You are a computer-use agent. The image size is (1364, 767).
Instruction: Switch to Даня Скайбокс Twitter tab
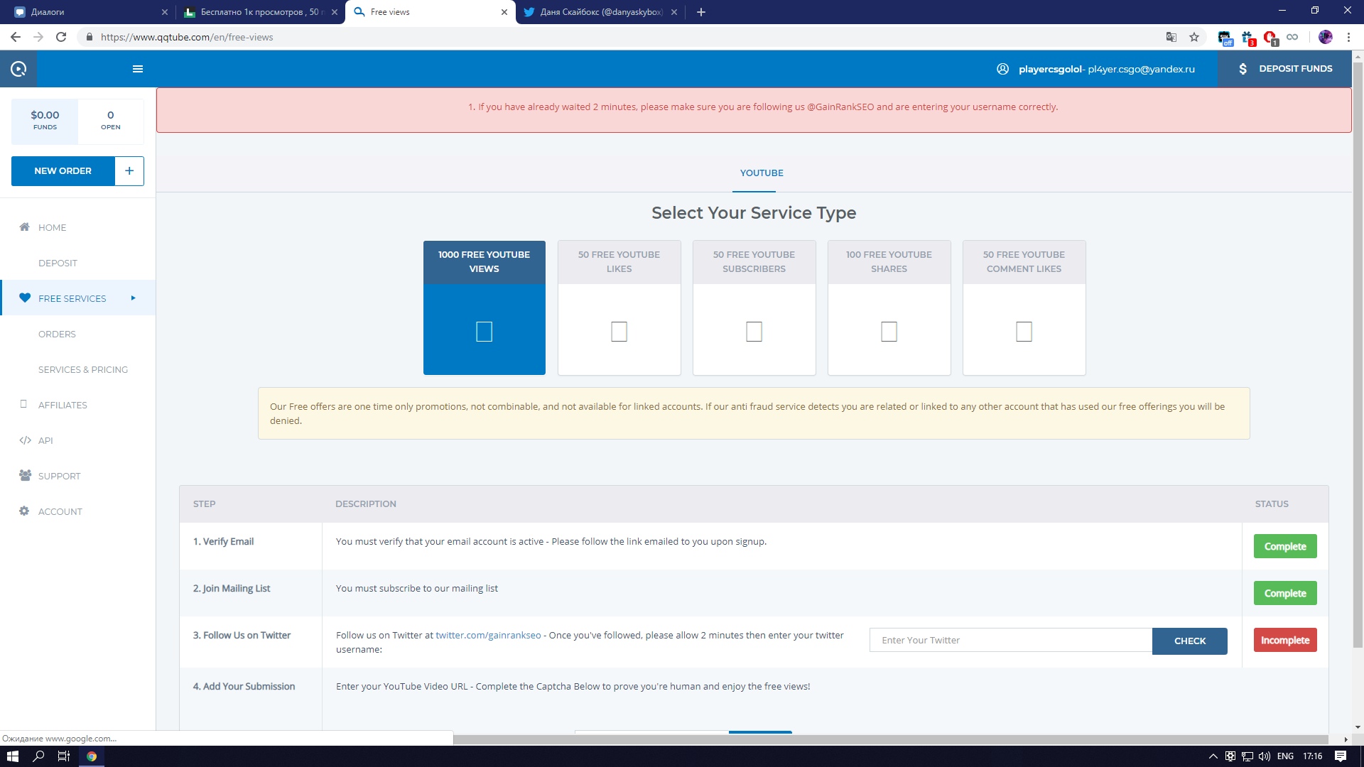pos(601,12)
